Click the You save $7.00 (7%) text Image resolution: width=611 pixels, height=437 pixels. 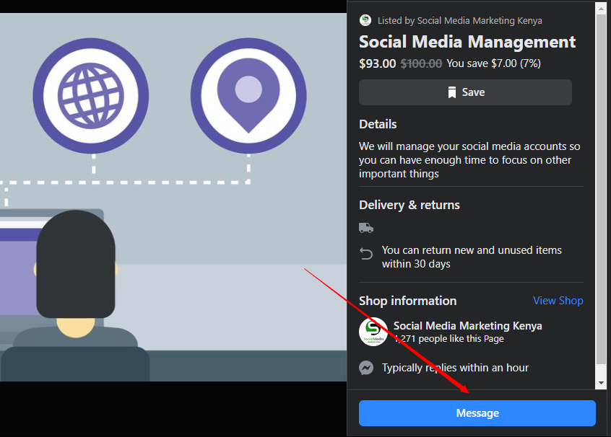(x=493, y=63)
